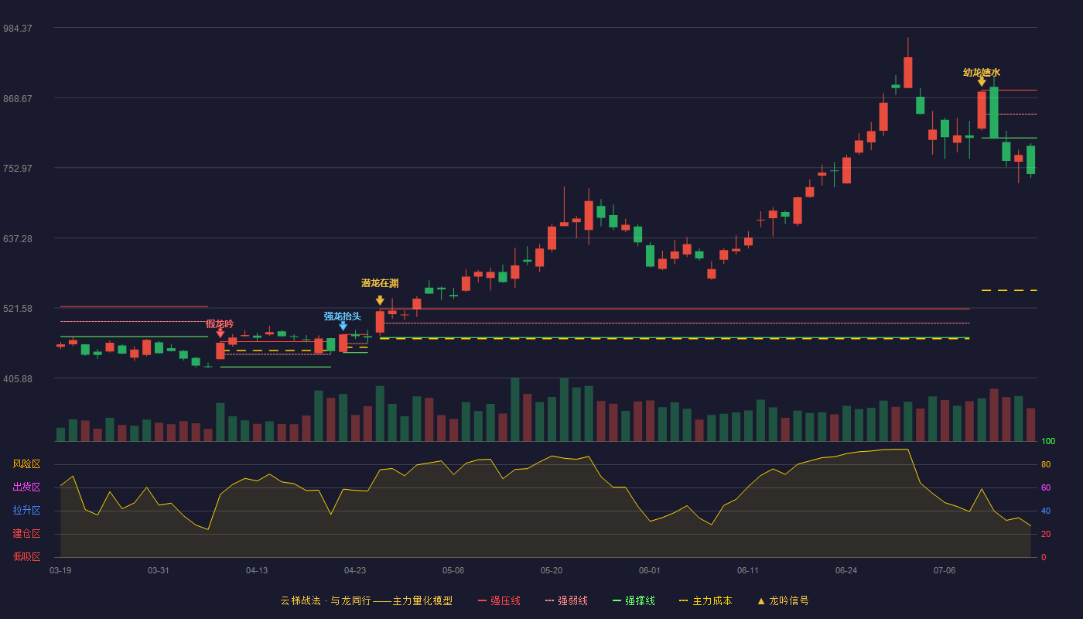1083x619 pixels.
Task: Click the 拉升区 zone label
Action: (27, 511)
